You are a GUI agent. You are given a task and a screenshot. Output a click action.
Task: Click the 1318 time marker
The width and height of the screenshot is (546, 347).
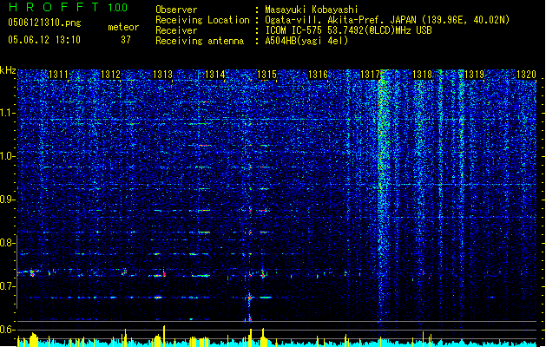(x=422, y=75)
